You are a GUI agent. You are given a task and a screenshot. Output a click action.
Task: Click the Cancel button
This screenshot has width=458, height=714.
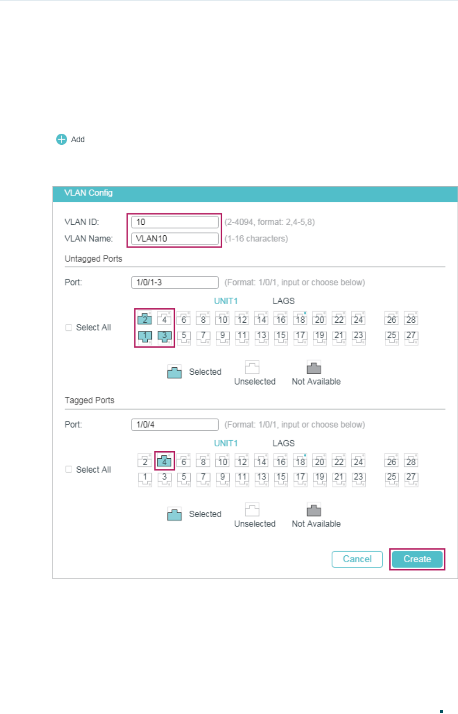coord(357,559)
